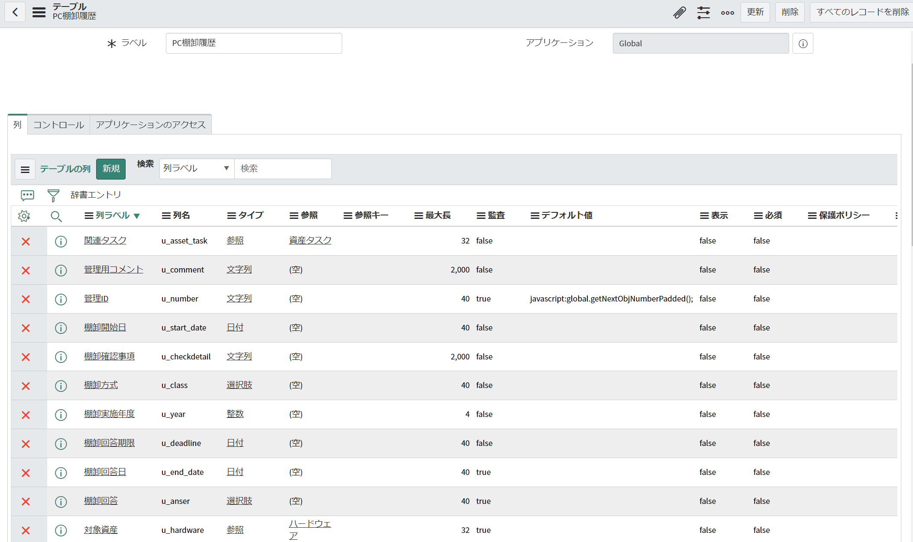Delete the 棚卸方式 row with red X
This screenshot has width=913, height=542.
(x=26, y=386)
